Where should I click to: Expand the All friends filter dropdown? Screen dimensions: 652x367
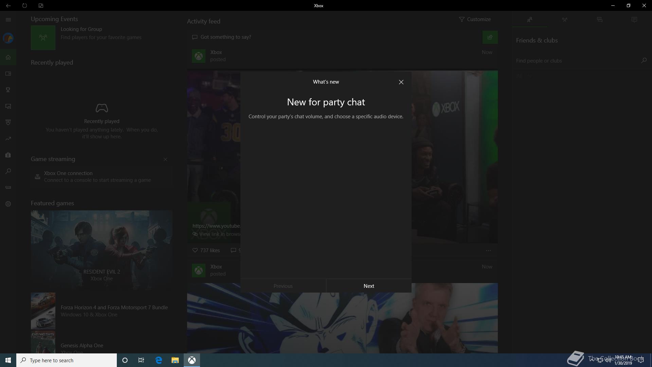point(523,76)
